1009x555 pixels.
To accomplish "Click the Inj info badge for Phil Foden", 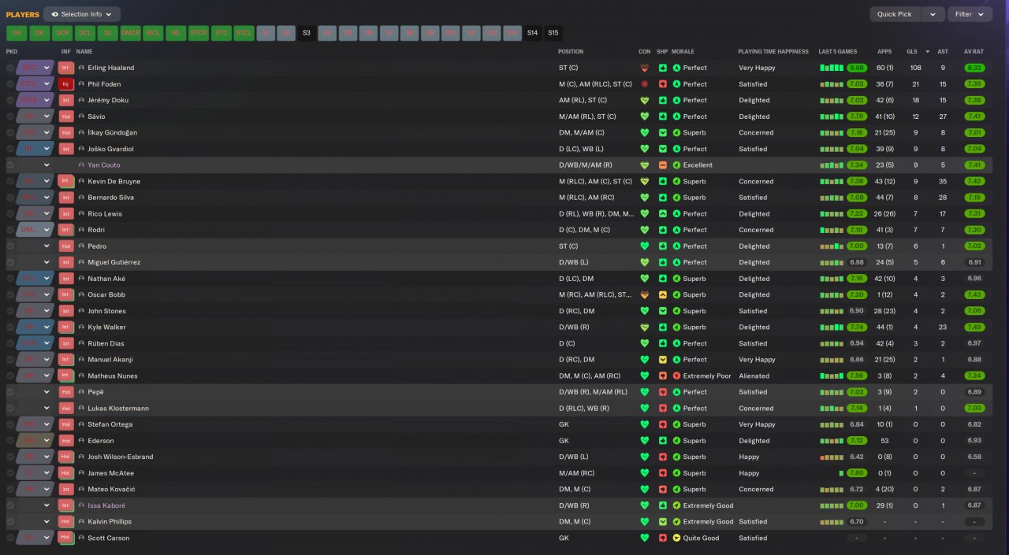I will coord(66,84).
